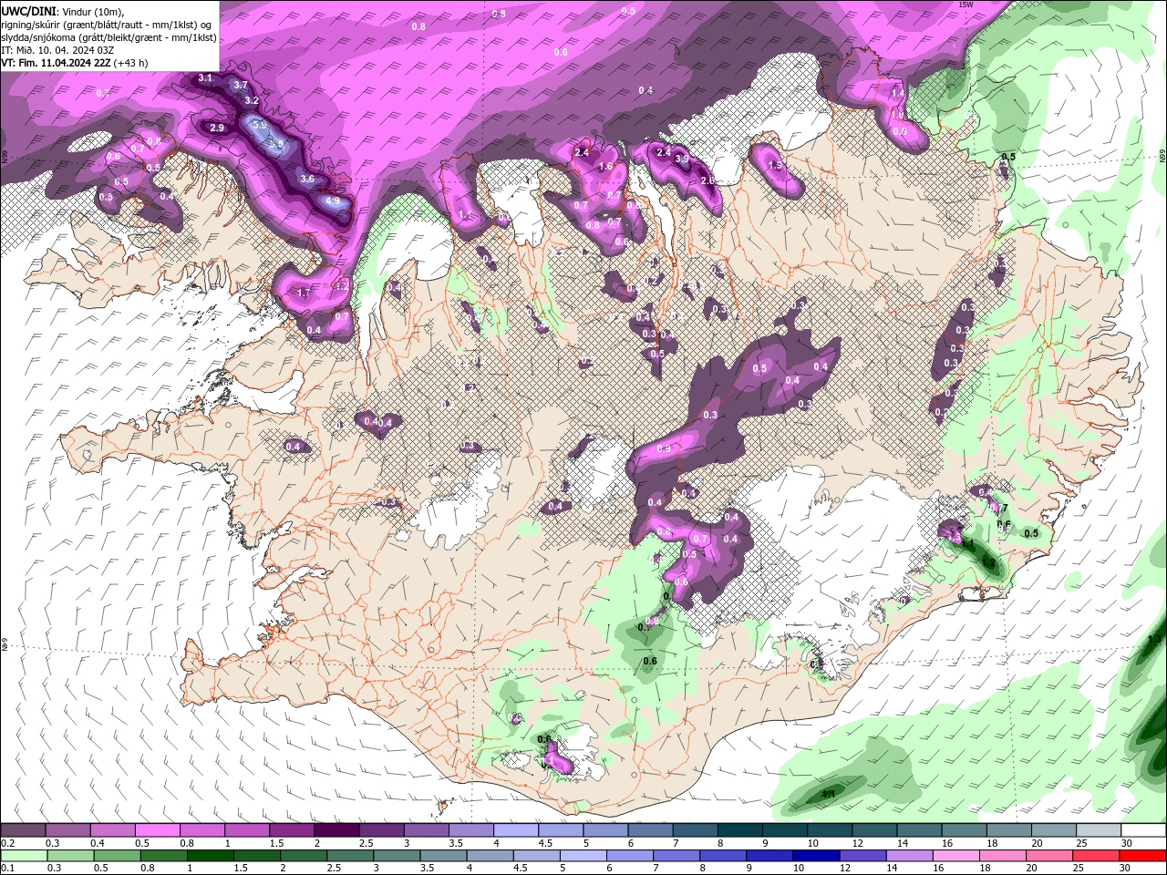Pick lower legend swatch between 1.5 and 2

255,856
